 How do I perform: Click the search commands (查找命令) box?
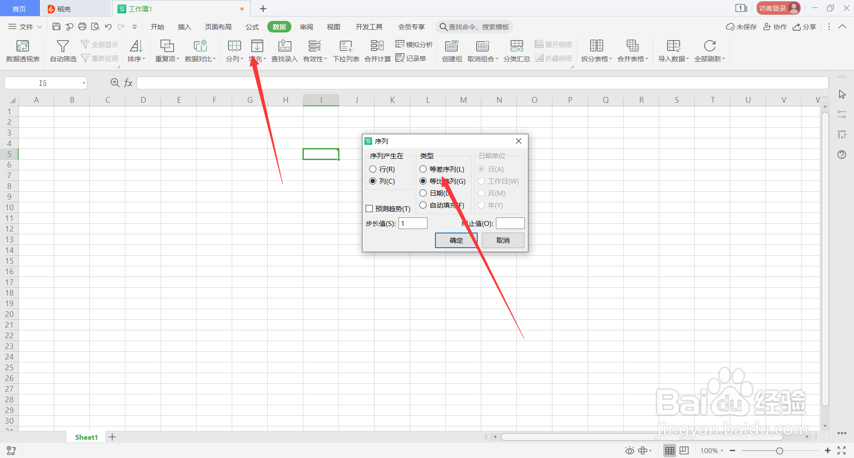click(475, 27)
